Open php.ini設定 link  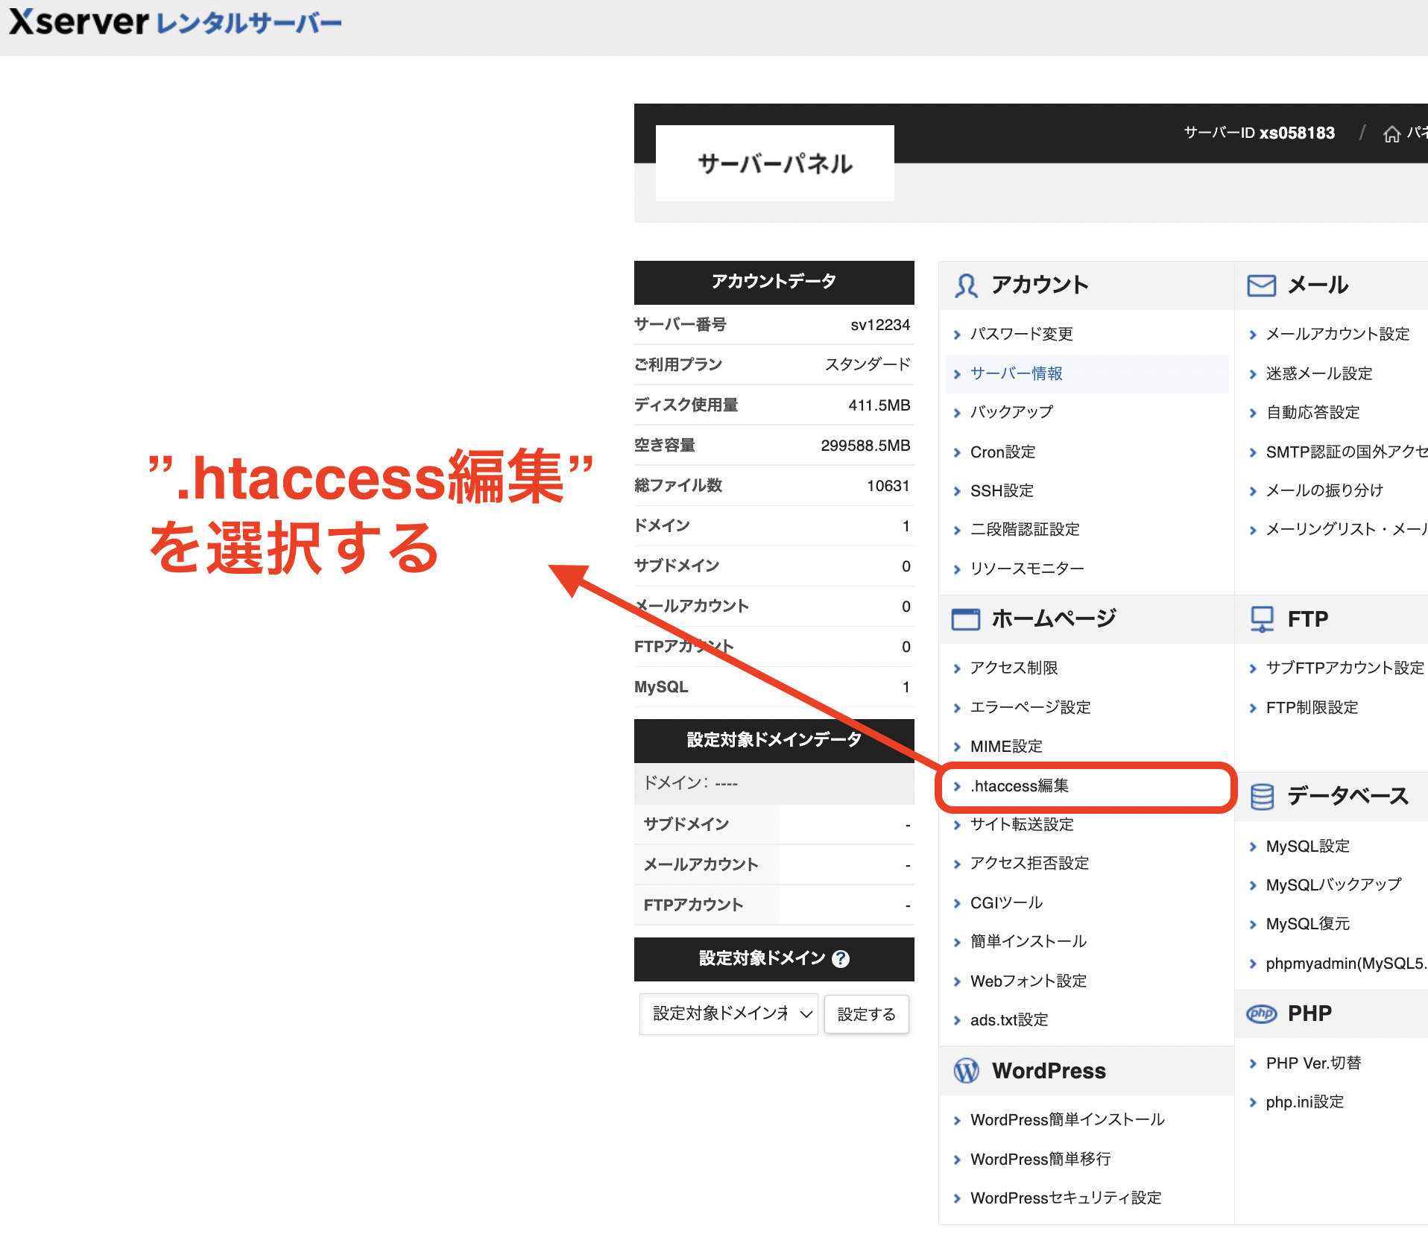point(1304,1101)
